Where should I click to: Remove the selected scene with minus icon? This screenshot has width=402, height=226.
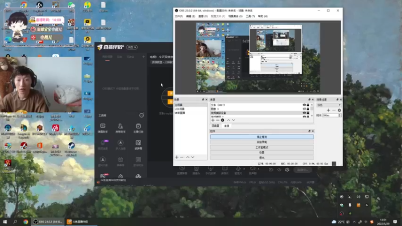(182, 157)
